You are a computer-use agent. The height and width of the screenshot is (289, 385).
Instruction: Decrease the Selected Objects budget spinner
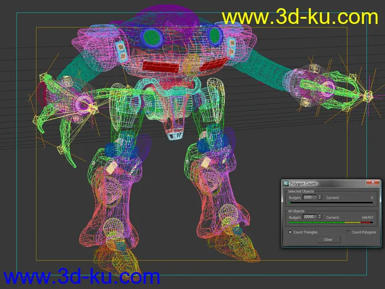pos(320,199)
